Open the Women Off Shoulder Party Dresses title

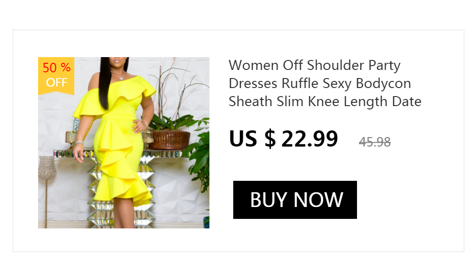[325, 83]
